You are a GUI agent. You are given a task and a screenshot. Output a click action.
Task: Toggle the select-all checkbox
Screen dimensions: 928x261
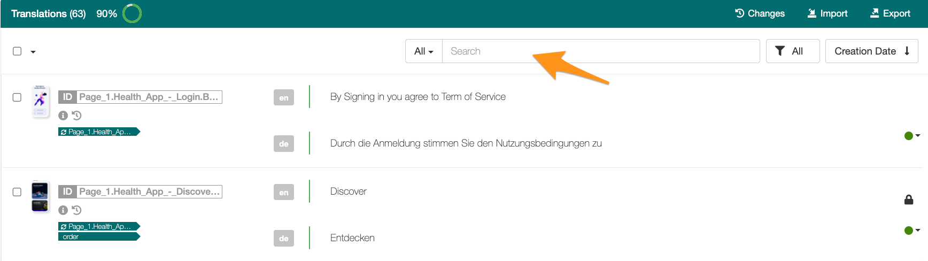coord(17,51)
